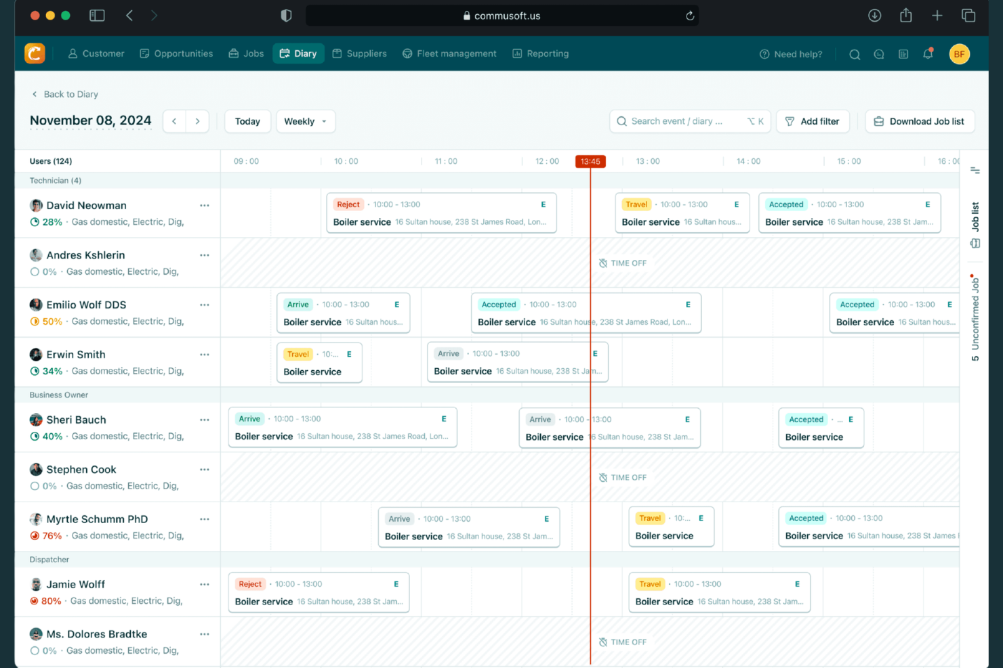Open the Opportunities menu
Screen dimensions: 1003x668
176,53
